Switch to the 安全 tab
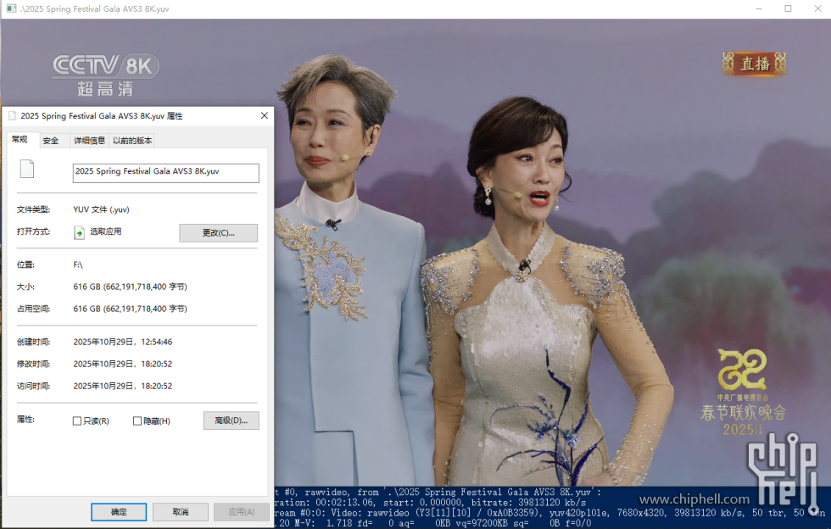 pos(52,140)
